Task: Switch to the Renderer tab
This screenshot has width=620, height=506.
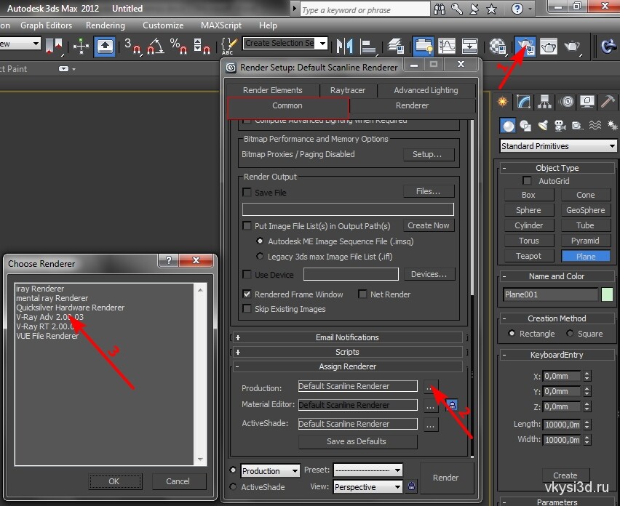Action: point(412,105)
